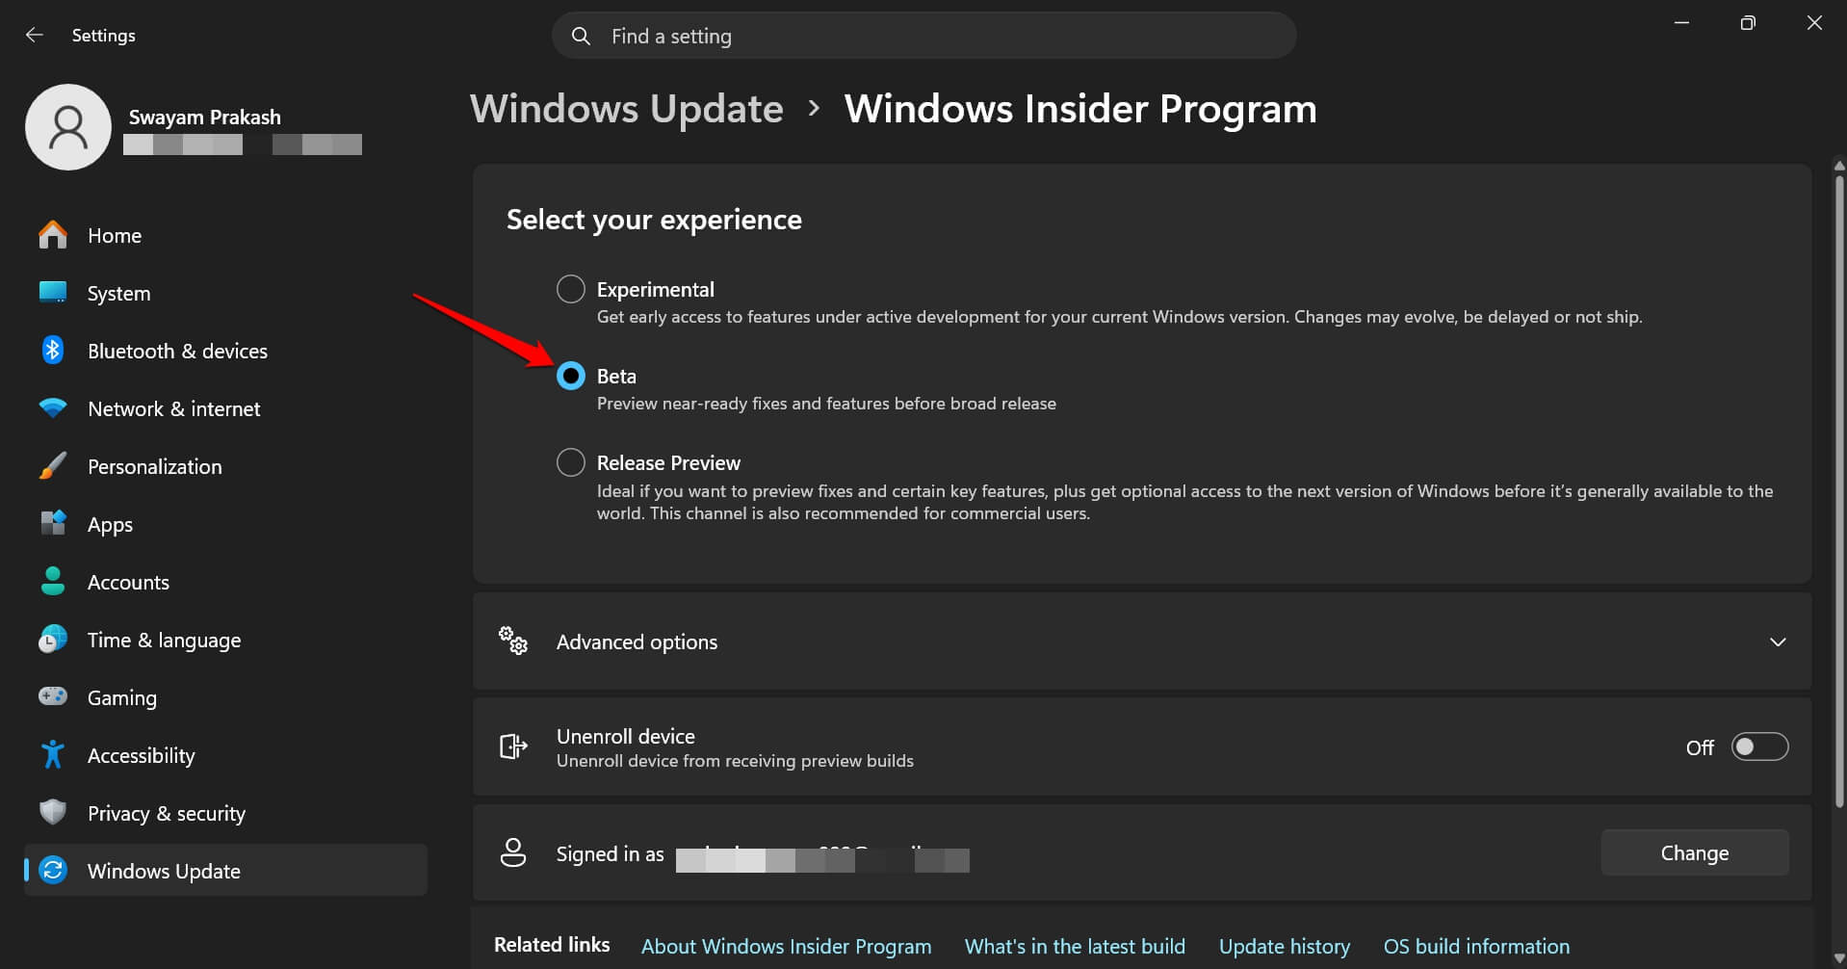The height and width of the screenshot is (969, 1847).
Task: Click the Windows Insider Program breadcrumb title
Action: [x=1080, y=109]
